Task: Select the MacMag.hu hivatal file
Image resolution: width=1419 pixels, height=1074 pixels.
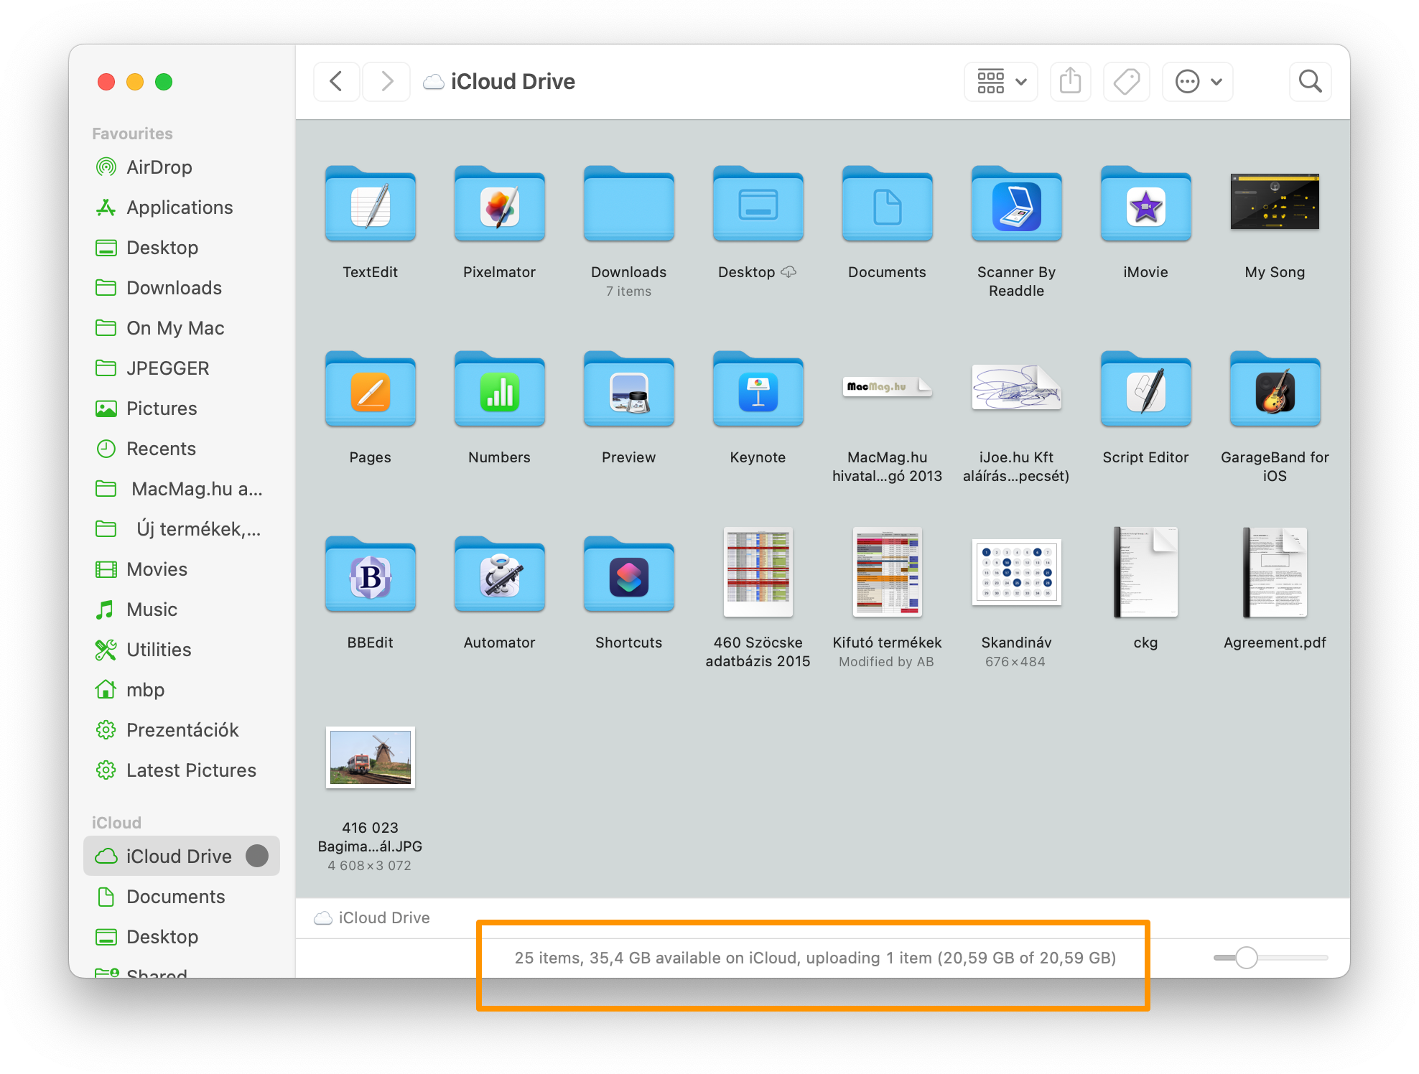Action: [887, 387]
